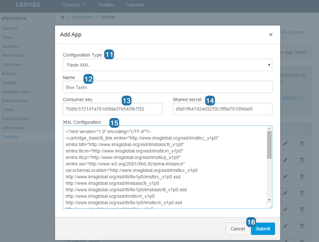Open Authentication in the sidebar
The image size is (319, 242).
click(15, 119)
